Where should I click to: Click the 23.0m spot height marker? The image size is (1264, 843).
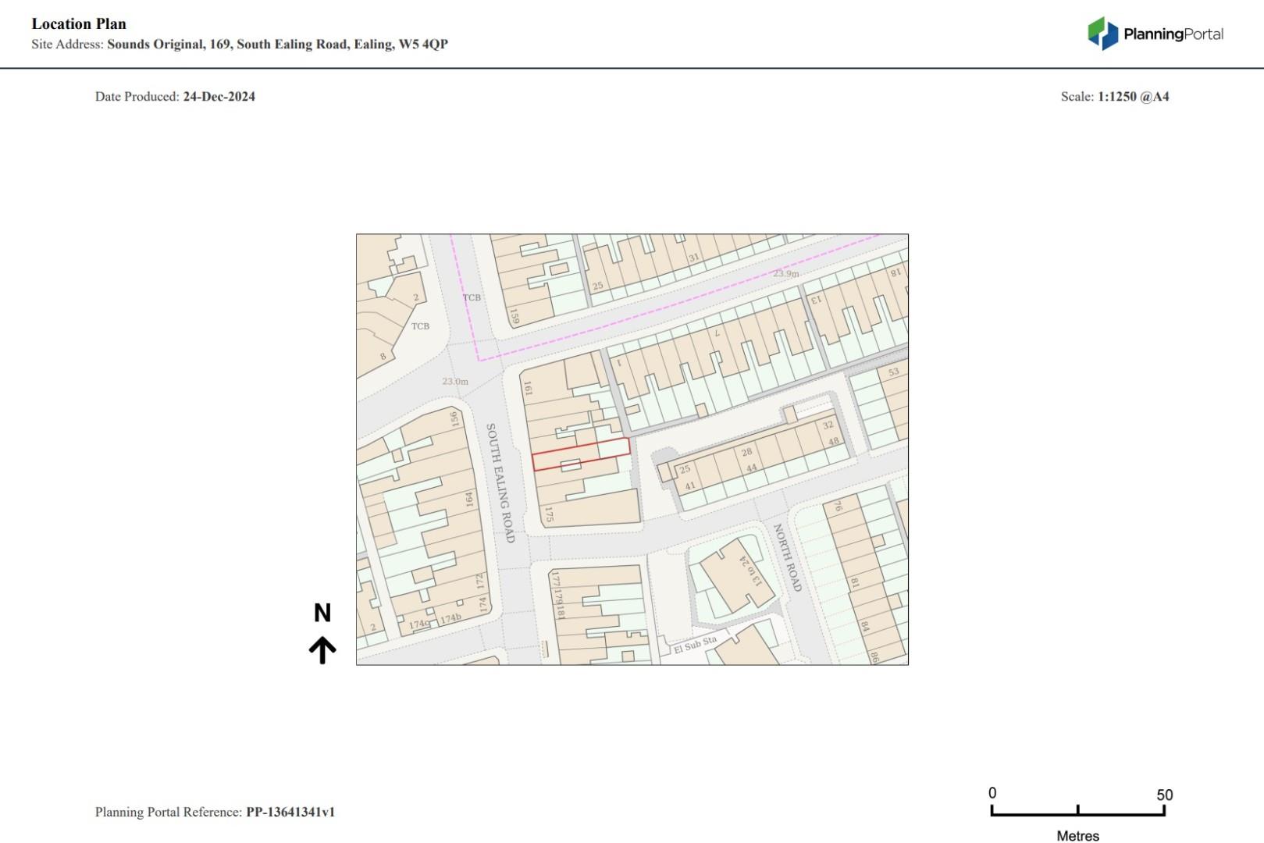pos(455,382)
